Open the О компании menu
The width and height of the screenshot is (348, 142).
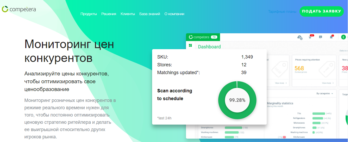[174, 14]
